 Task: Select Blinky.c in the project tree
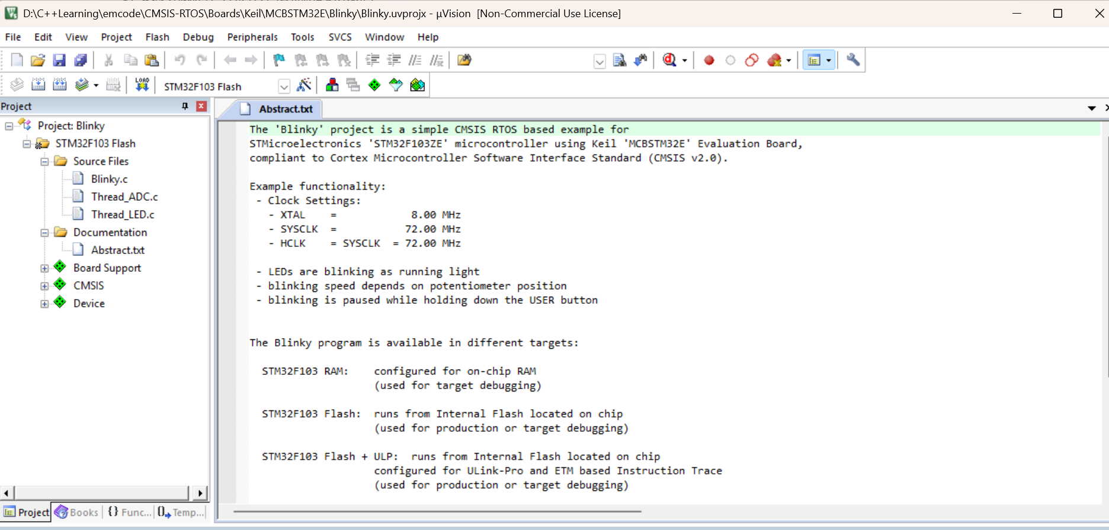pyautogui.click(x=109, y=179)
